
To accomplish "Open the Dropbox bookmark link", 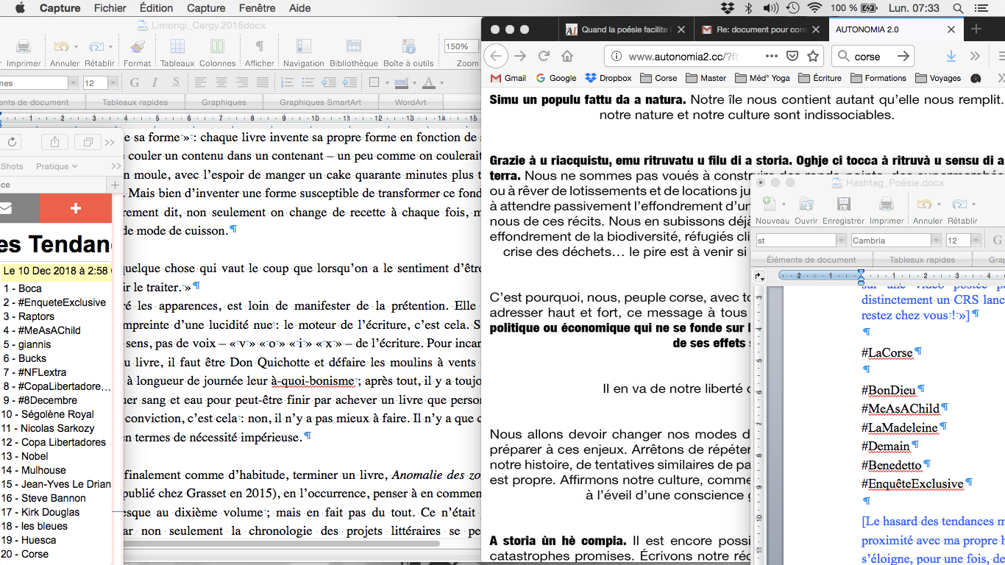I will 608,78.
